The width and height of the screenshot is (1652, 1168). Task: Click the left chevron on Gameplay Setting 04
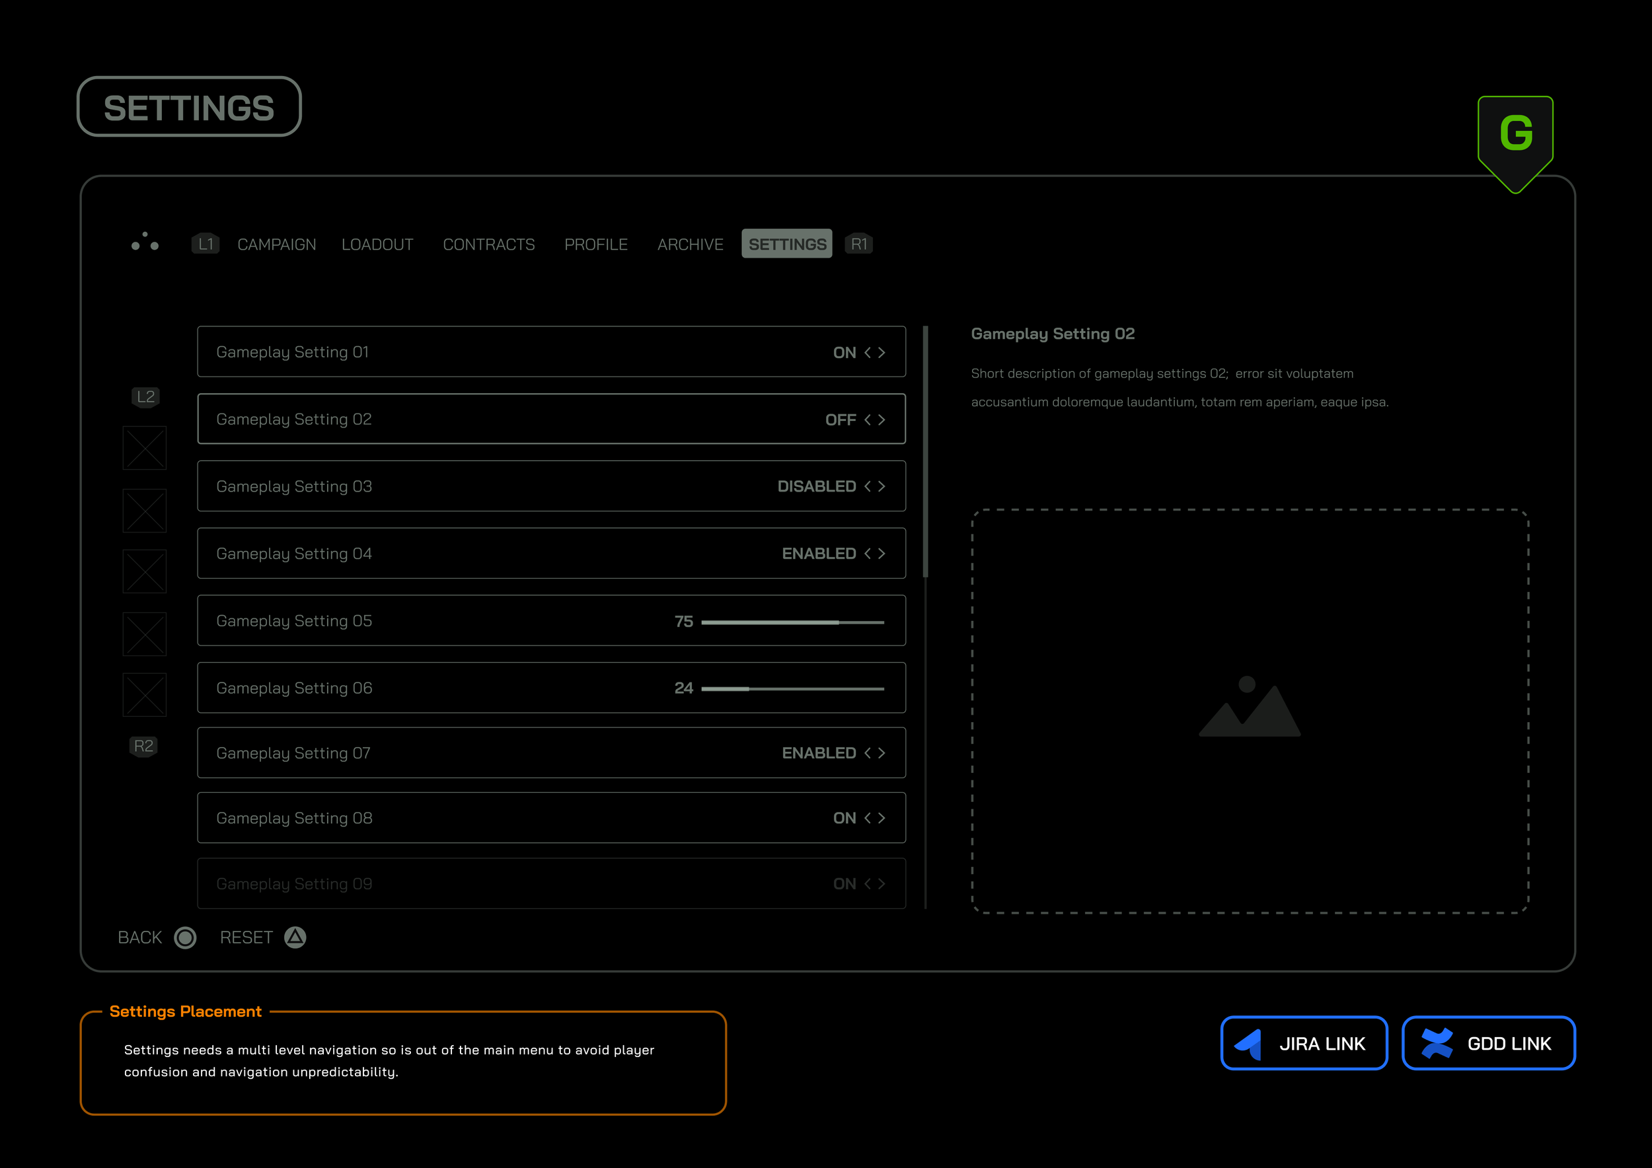(x=868, y=554)
